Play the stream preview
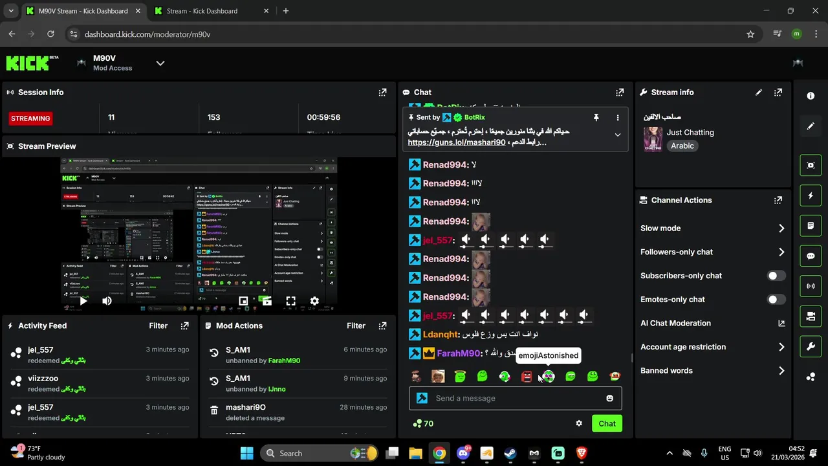 (x=83, y=301)
